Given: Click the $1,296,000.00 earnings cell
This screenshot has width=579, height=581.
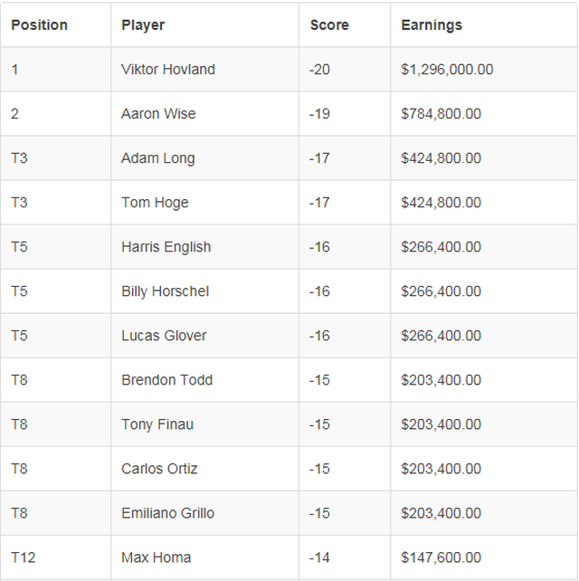Looking at the screenshot, I should pyautogui.click(x=448, y=70).
